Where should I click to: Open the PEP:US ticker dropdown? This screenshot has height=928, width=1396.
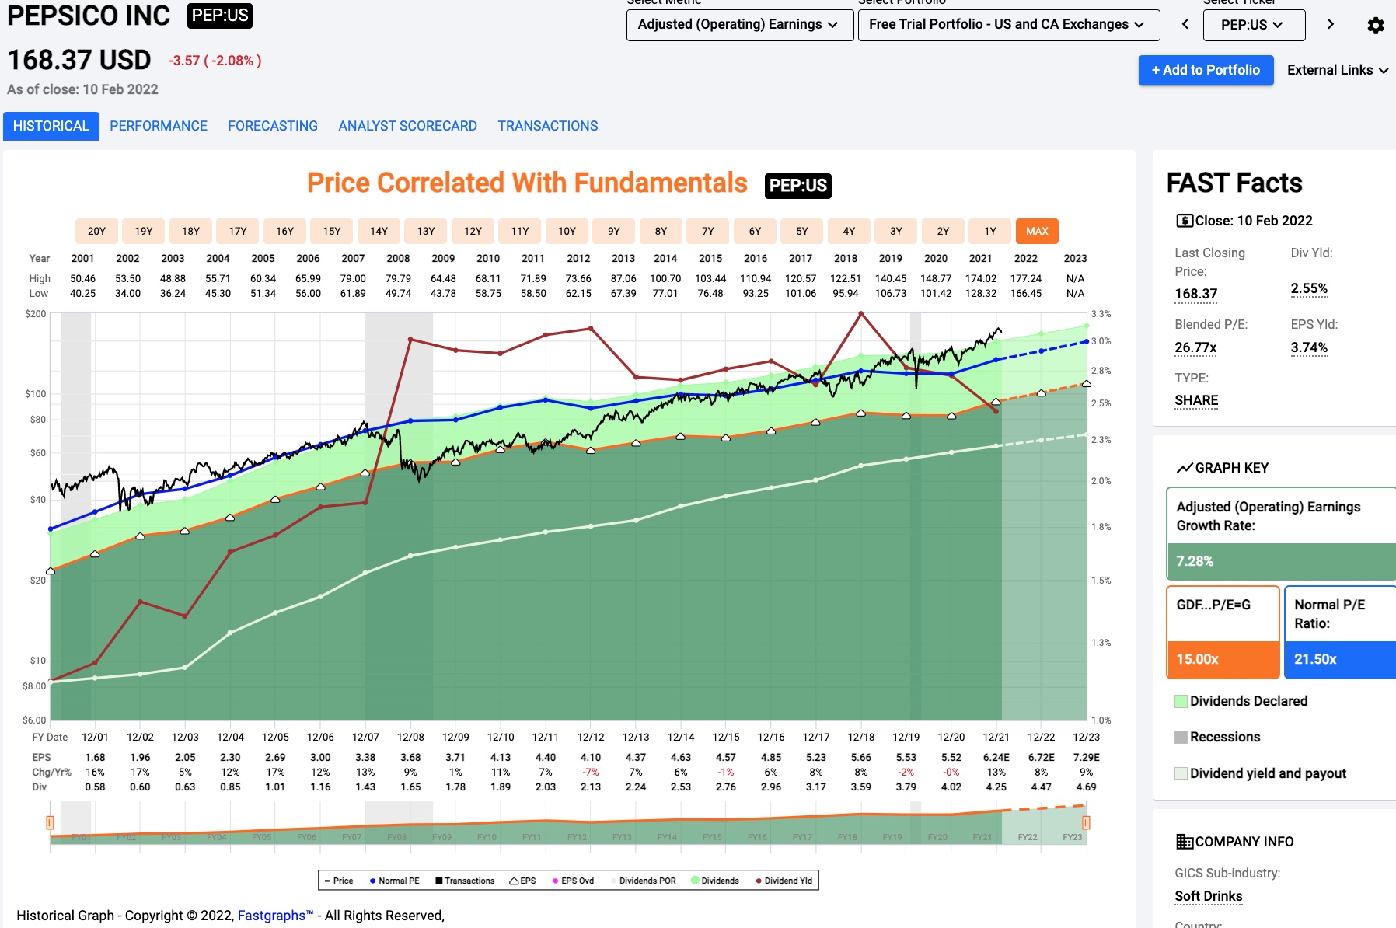point(1254,25)
